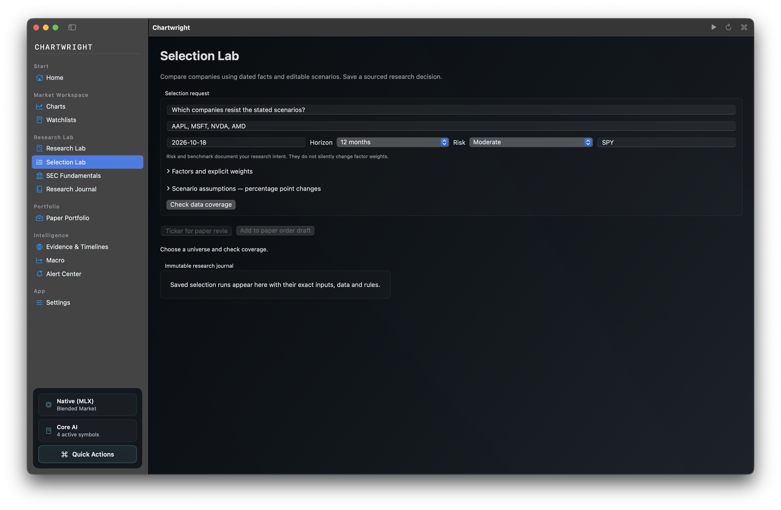Toggle the sidebar panel icon
Viewport: 781px width, 510px height.
[x=72, y=27]
